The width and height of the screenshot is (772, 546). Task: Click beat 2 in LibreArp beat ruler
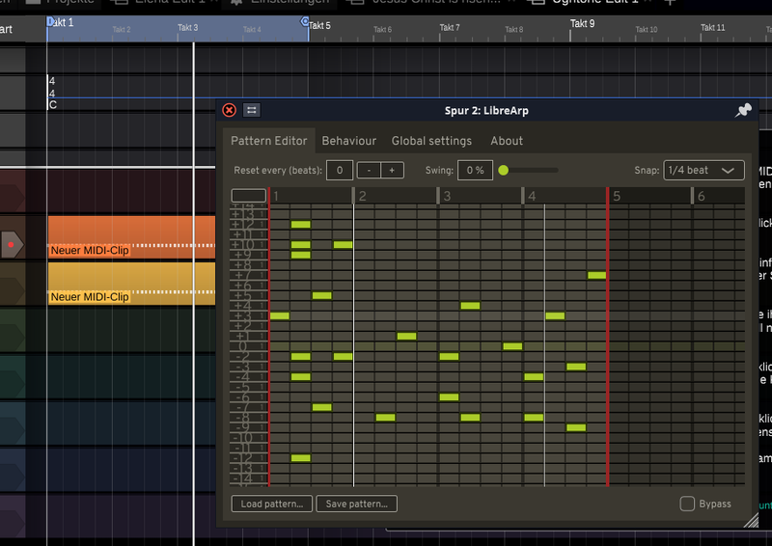(363, 196)
